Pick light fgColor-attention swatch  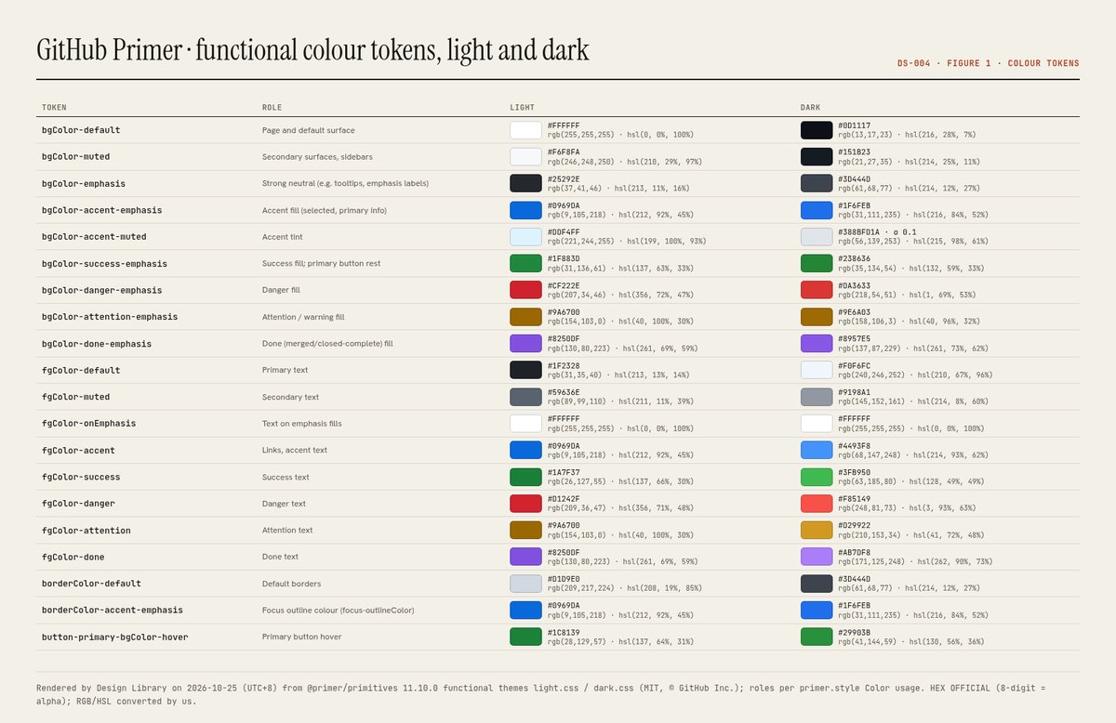coord(525,531)
